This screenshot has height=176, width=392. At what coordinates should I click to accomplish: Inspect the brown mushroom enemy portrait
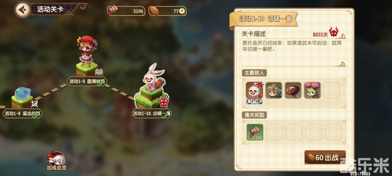click(x=293, y=90)
